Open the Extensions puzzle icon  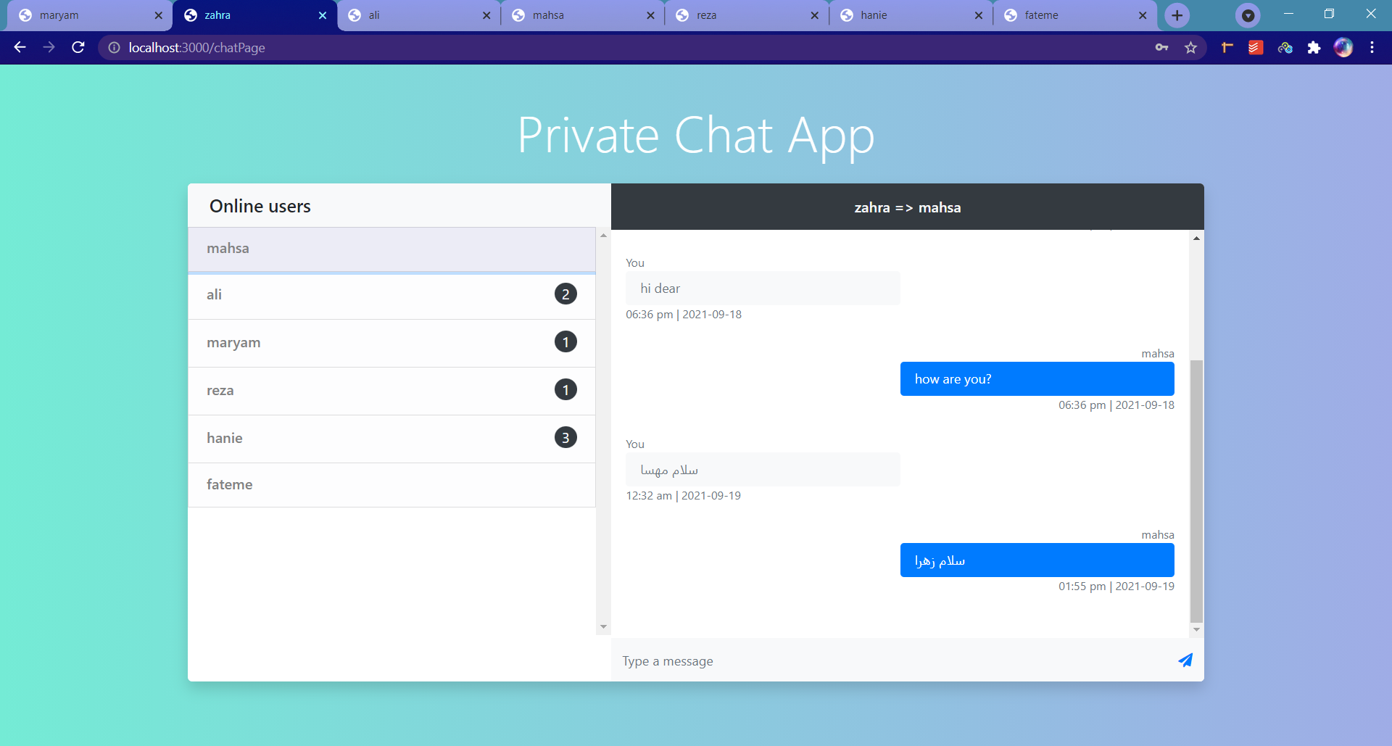1314,47
